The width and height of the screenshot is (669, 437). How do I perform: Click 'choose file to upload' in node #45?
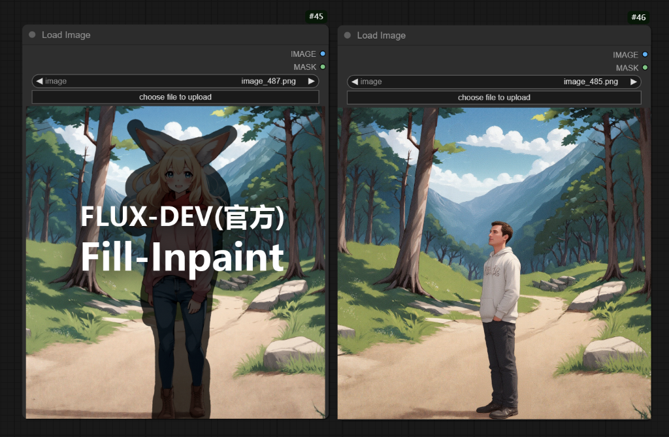point(175,97)
